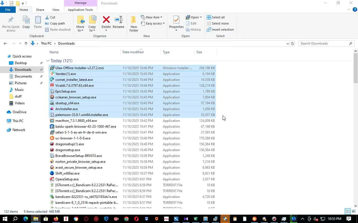Viewport: 358px width, 223px height.
Task: Open History in the Open group
Action: pos(193,30)
